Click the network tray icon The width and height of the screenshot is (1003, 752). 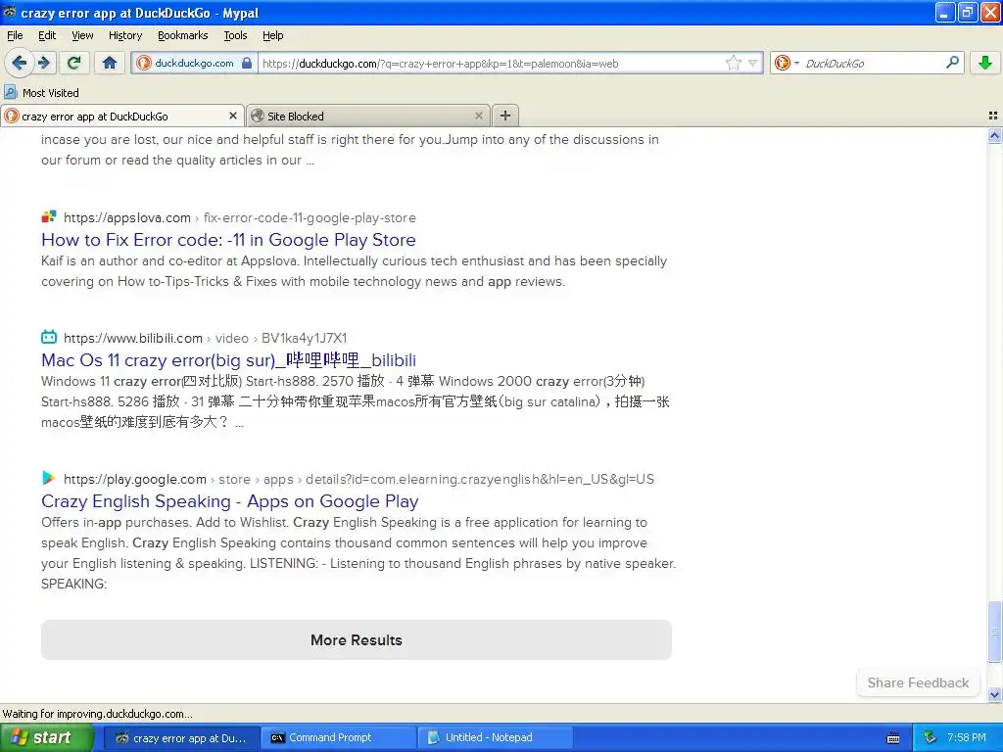pyautogui.click(x=930, y=737)
